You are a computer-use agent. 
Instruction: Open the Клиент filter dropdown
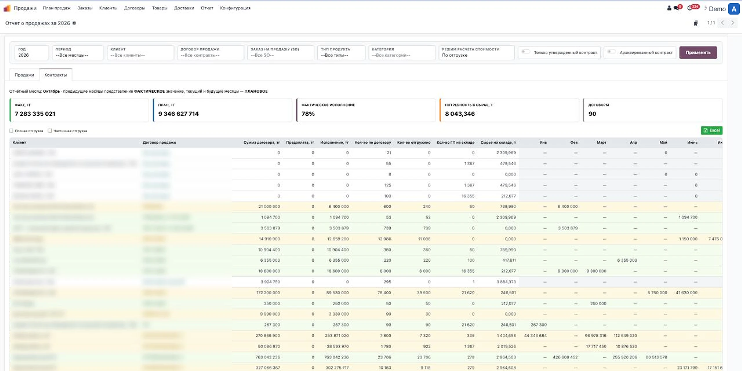(x=141, y=53)
